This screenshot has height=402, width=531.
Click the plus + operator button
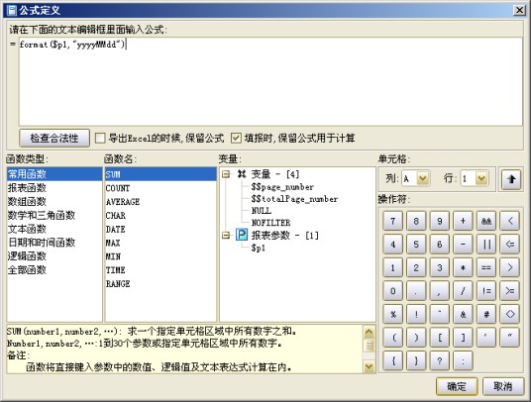[463, 221]
